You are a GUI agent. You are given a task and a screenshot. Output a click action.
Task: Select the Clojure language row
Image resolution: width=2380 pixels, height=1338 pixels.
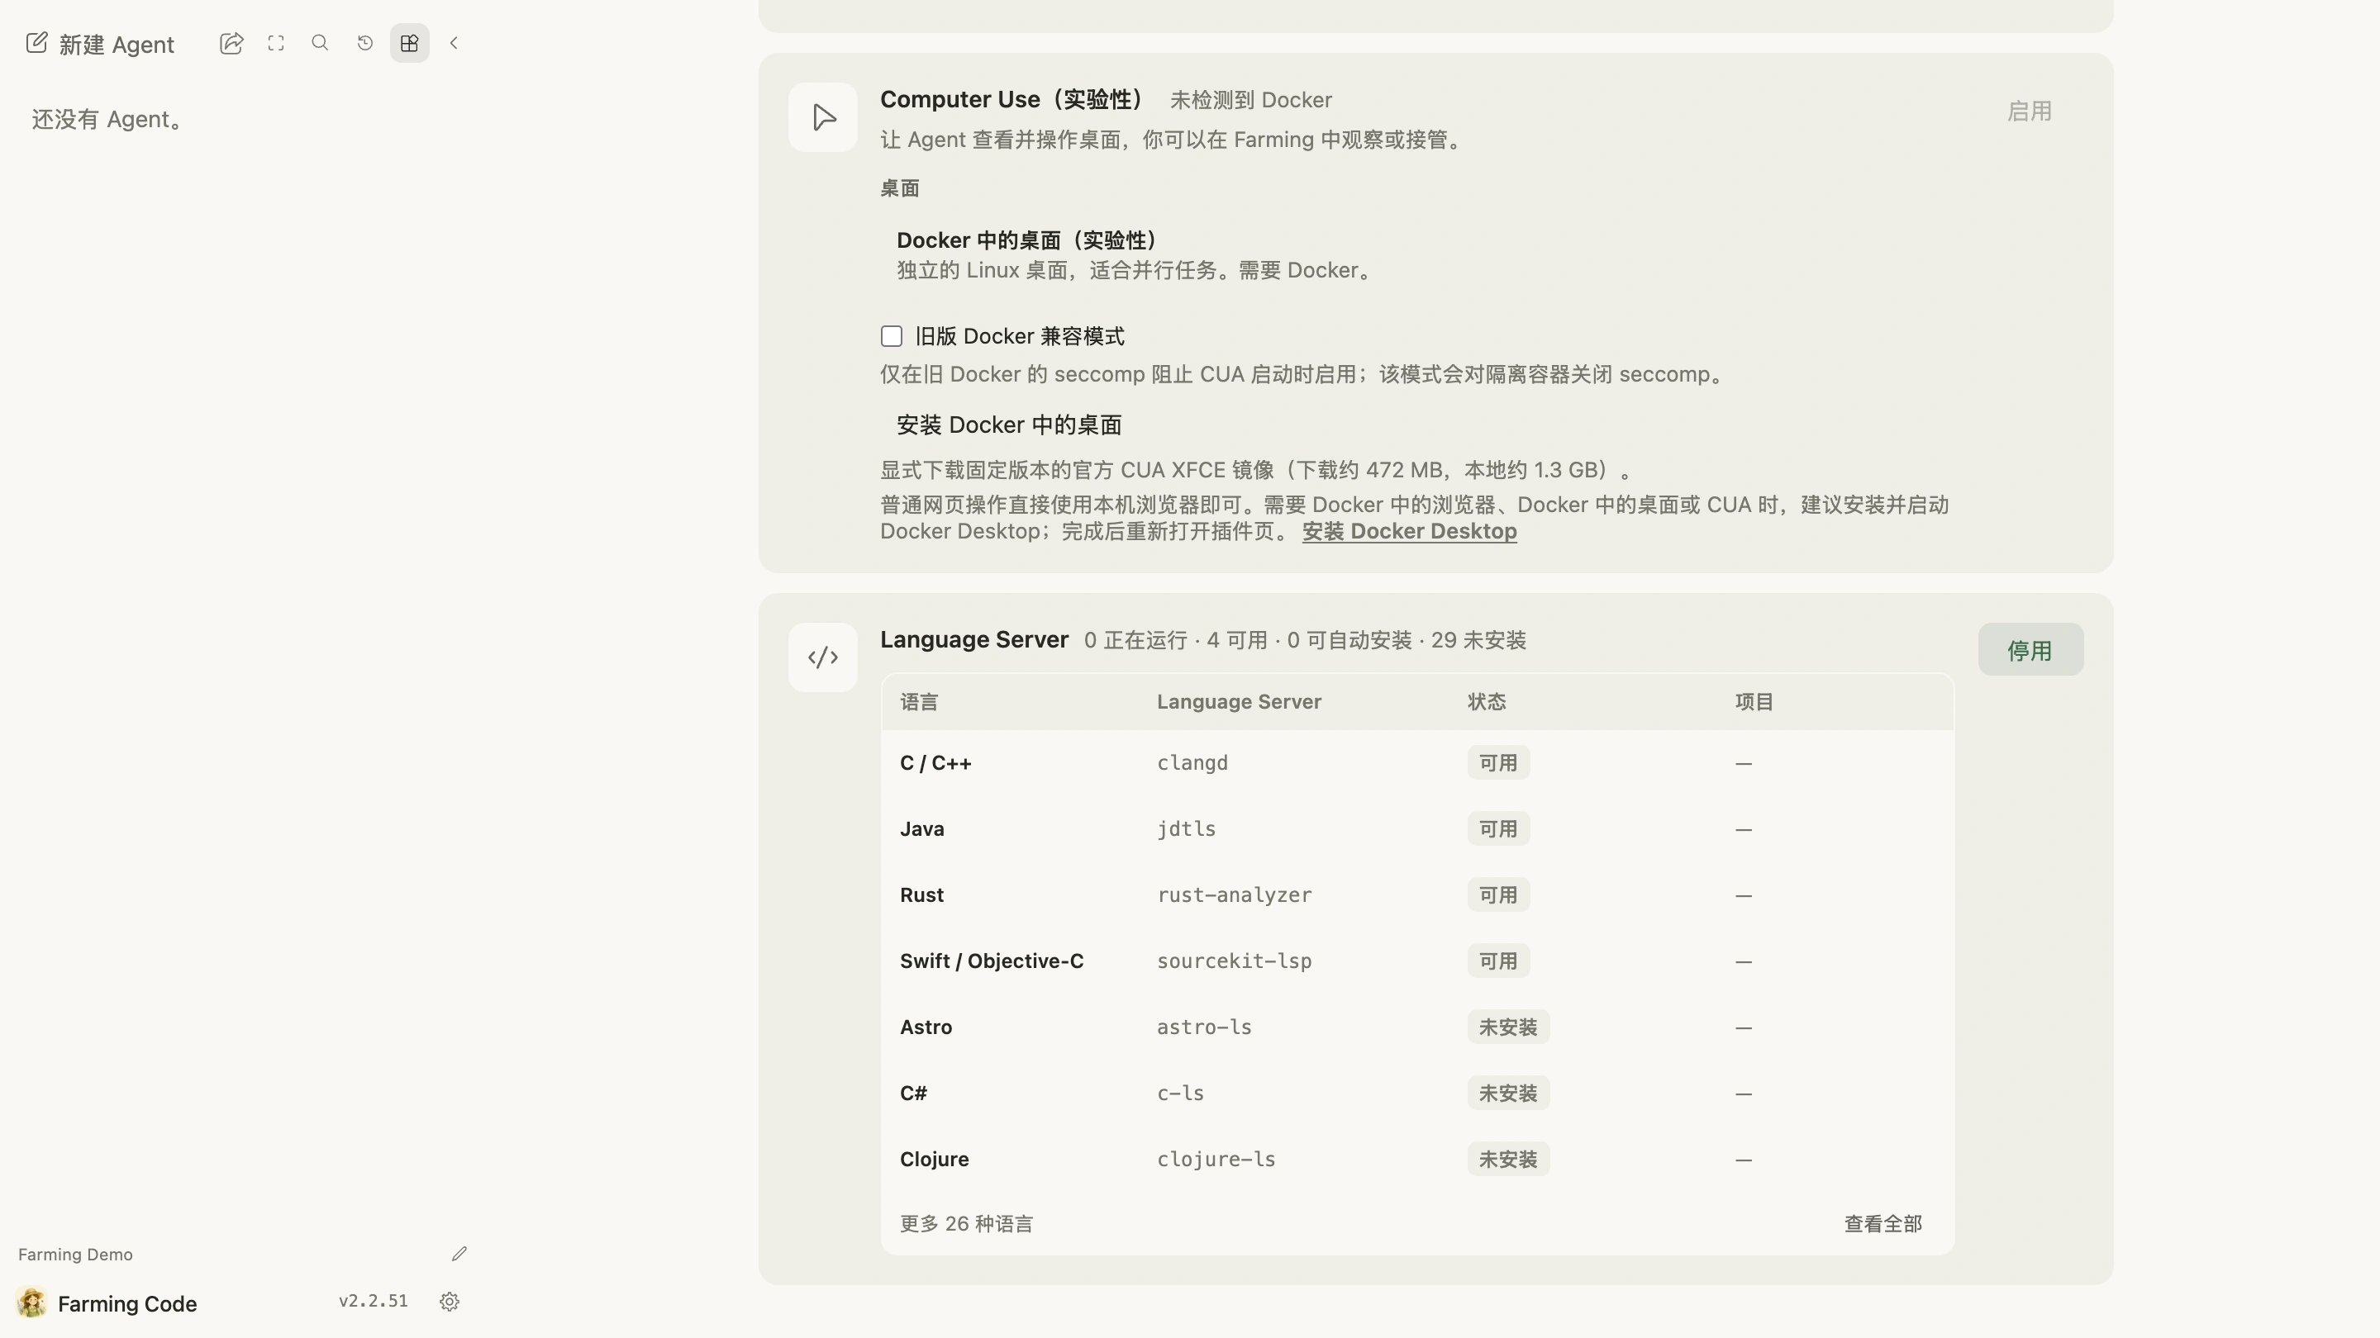1417,1159
